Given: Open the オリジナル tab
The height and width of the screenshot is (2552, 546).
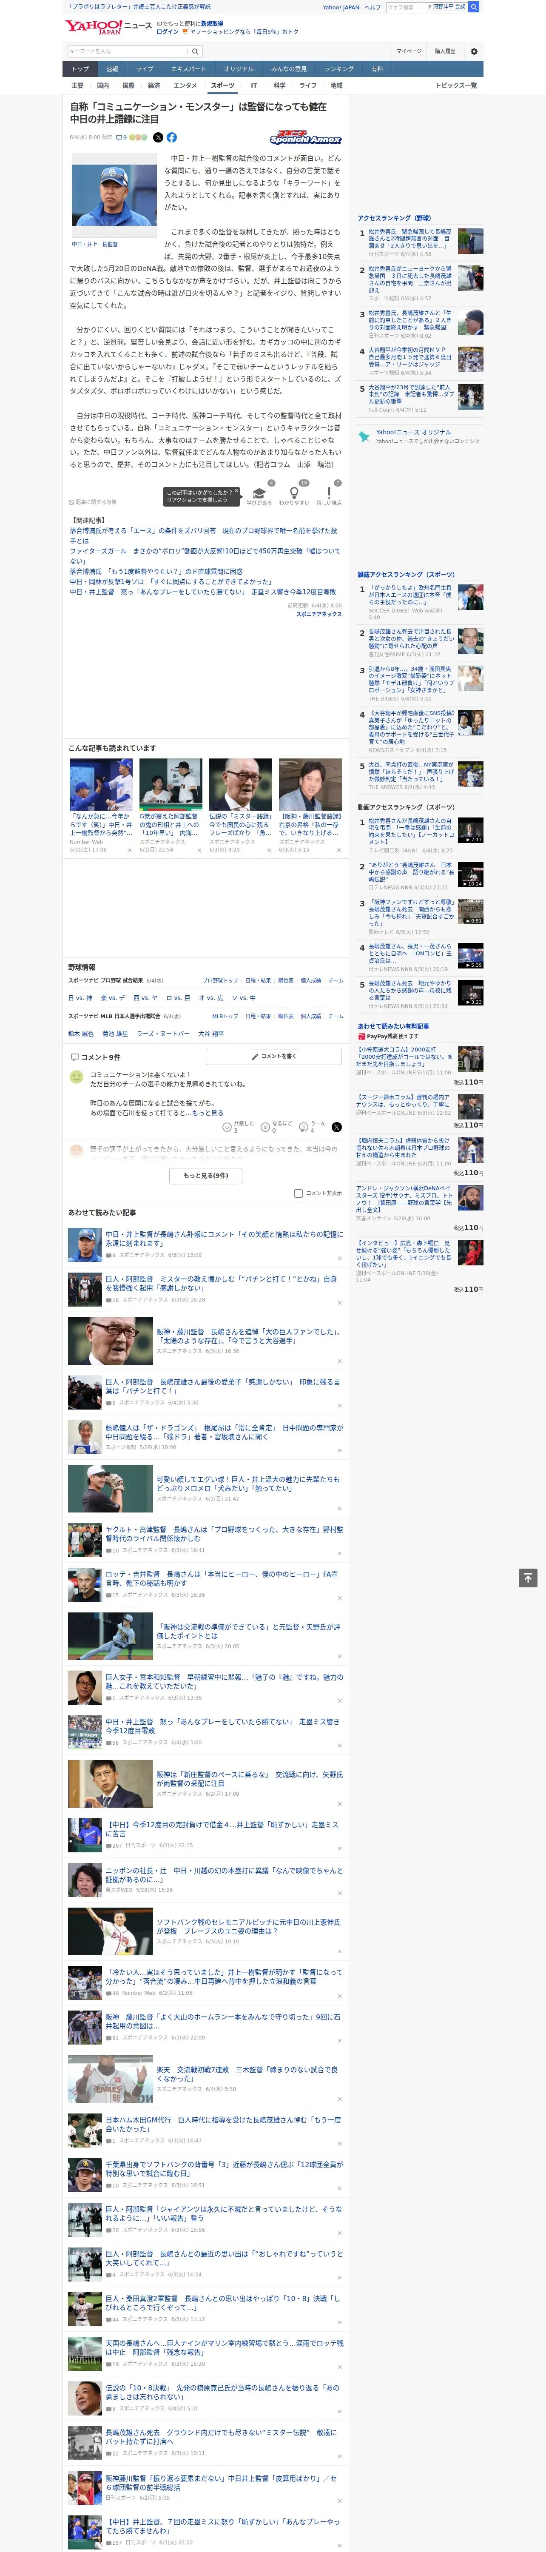Looking at the screenshot, I should click(239, 69).
